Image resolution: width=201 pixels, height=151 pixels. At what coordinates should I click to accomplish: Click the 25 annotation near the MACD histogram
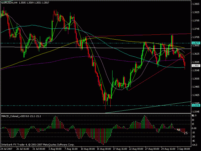(x=186, y=133)
